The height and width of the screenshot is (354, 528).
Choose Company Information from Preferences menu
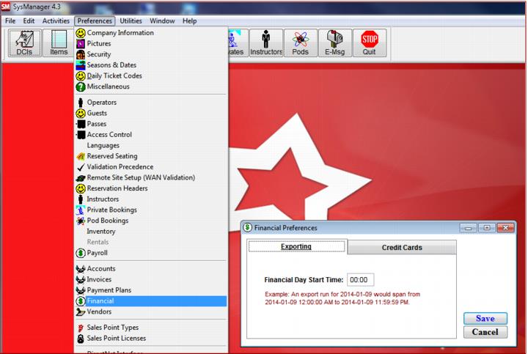point(120,33)
